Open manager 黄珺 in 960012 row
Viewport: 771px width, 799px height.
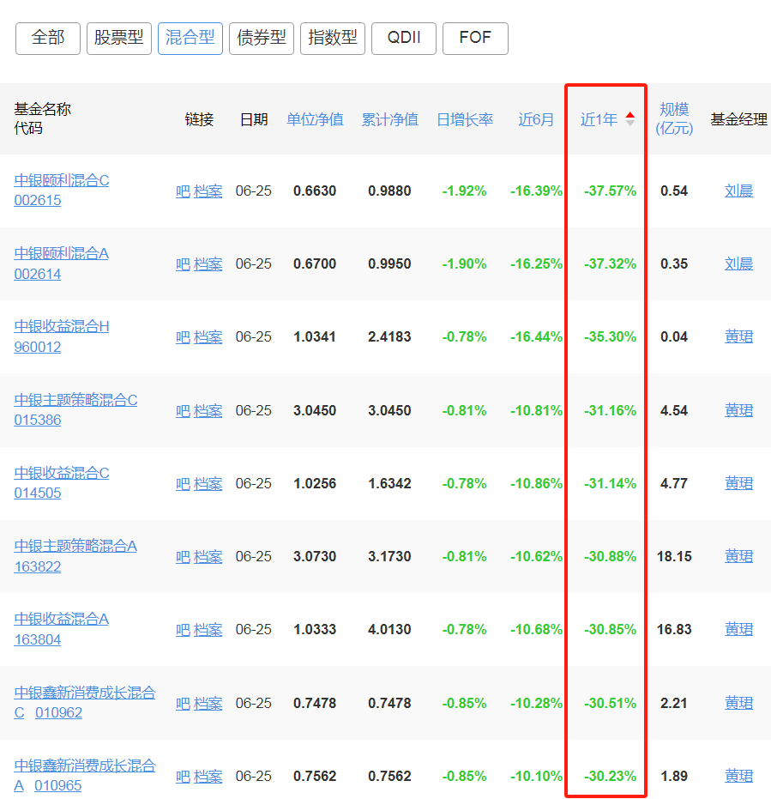tap(739, 336)
